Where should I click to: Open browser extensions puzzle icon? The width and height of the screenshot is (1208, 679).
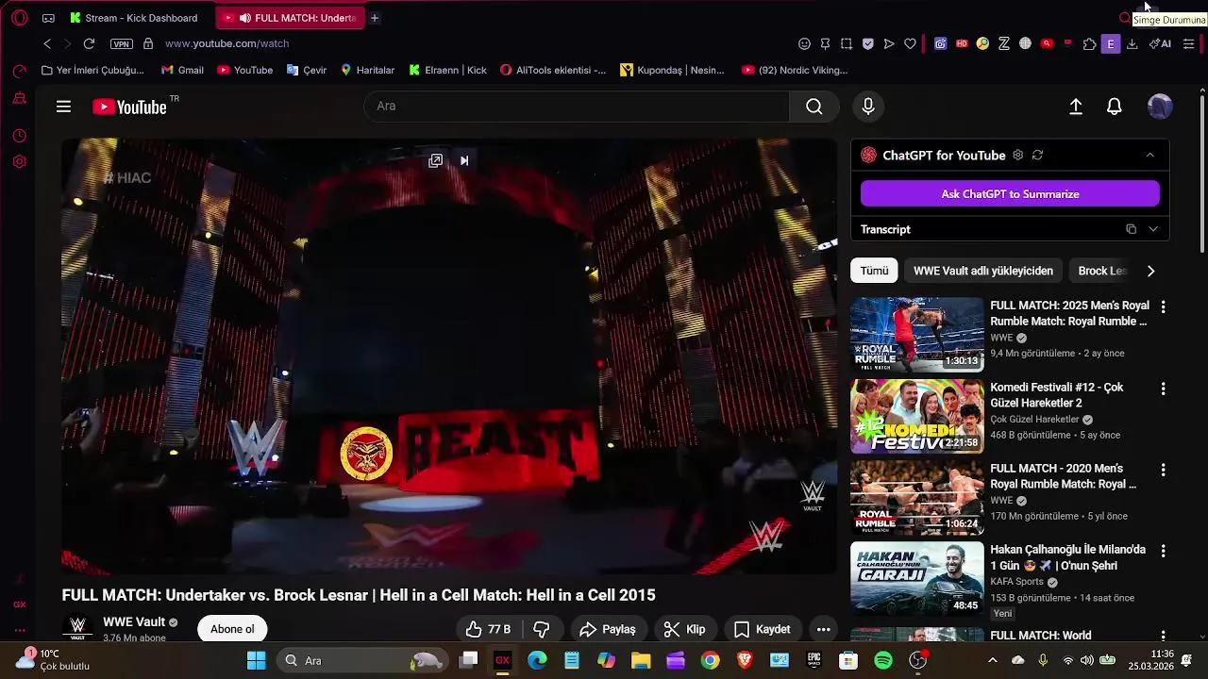[x=1089, y=43]
